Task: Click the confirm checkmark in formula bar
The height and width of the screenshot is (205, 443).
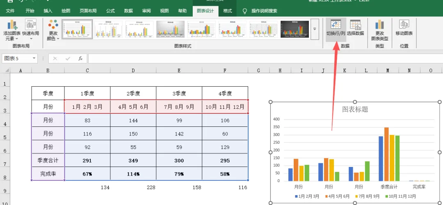Action: coord(68,59)
